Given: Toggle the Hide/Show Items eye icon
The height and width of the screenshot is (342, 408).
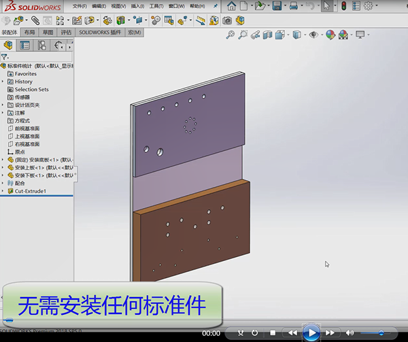Looking at the screenshot, I should coord(313,35).
